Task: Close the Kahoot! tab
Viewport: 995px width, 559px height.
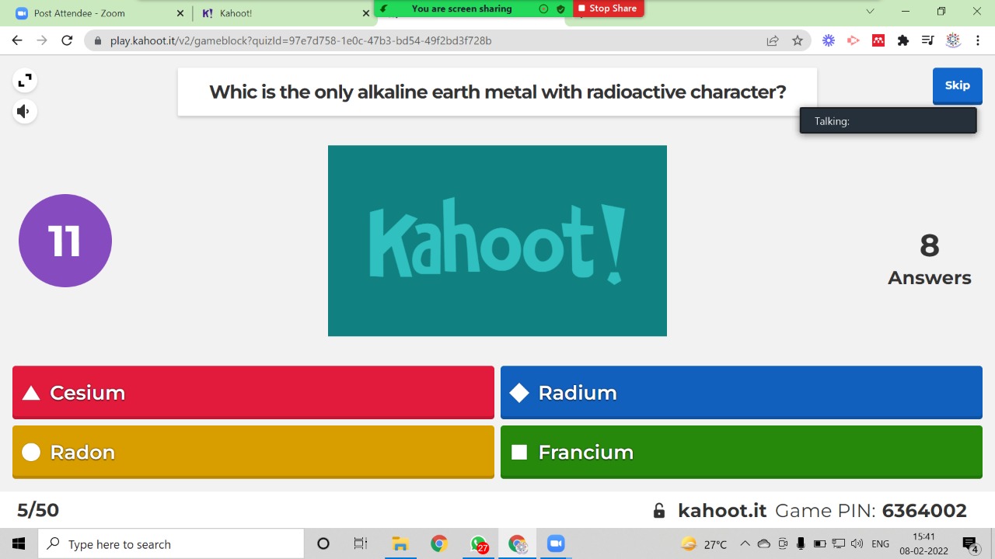Action: click(x=366, y=13)
